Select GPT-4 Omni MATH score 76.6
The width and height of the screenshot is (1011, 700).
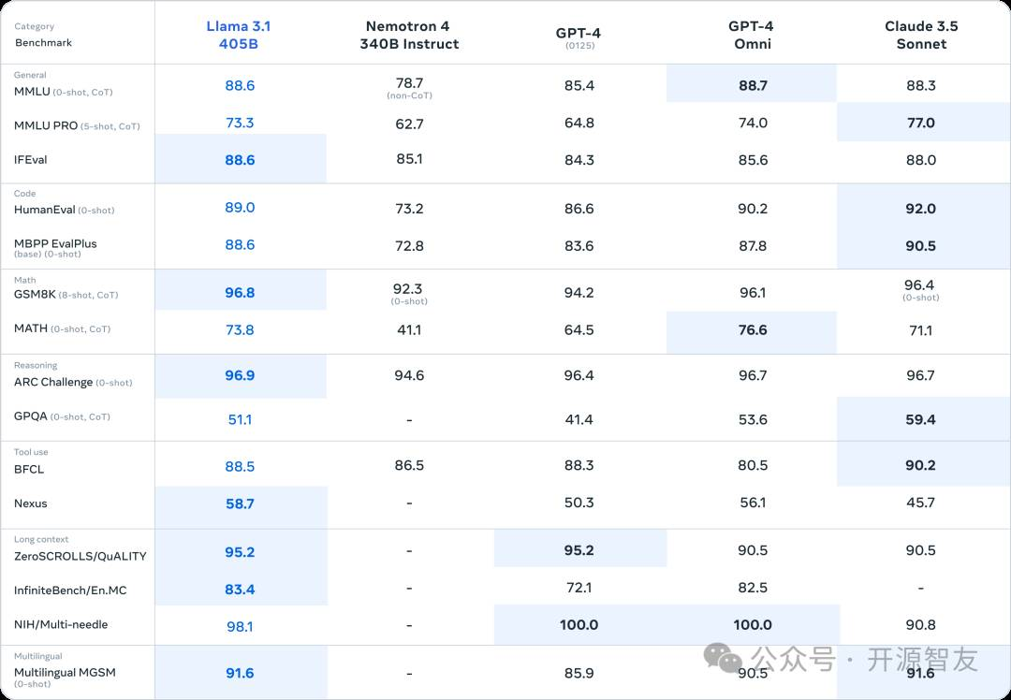(753, 330)
